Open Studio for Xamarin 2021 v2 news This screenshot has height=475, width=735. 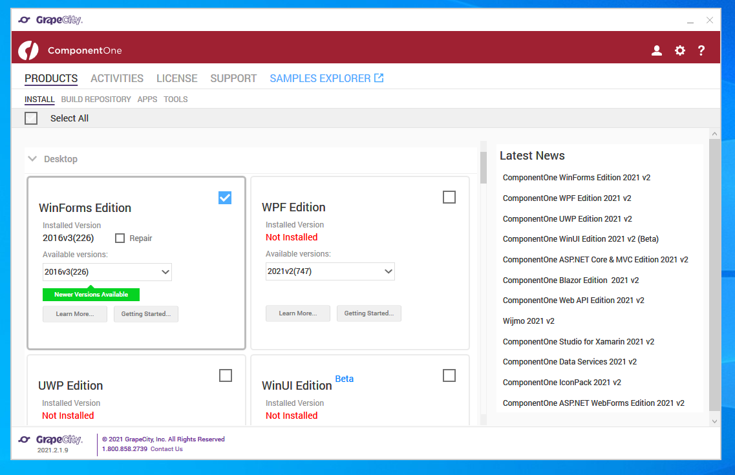coord(579,341)
